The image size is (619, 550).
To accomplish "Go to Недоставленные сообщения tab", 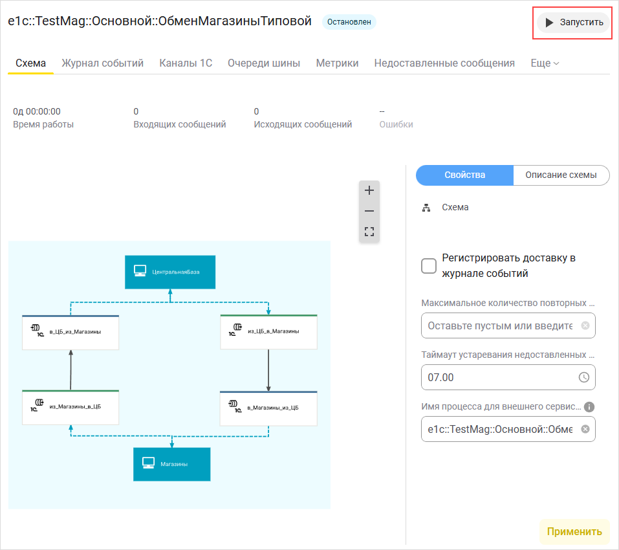I will 444,63.
